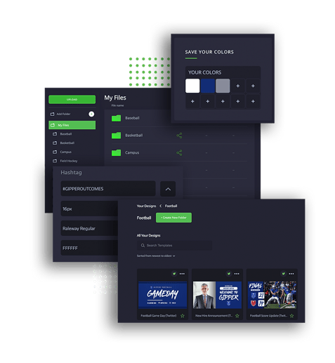Click the New Hire Announcement title

tap(214, 316)
